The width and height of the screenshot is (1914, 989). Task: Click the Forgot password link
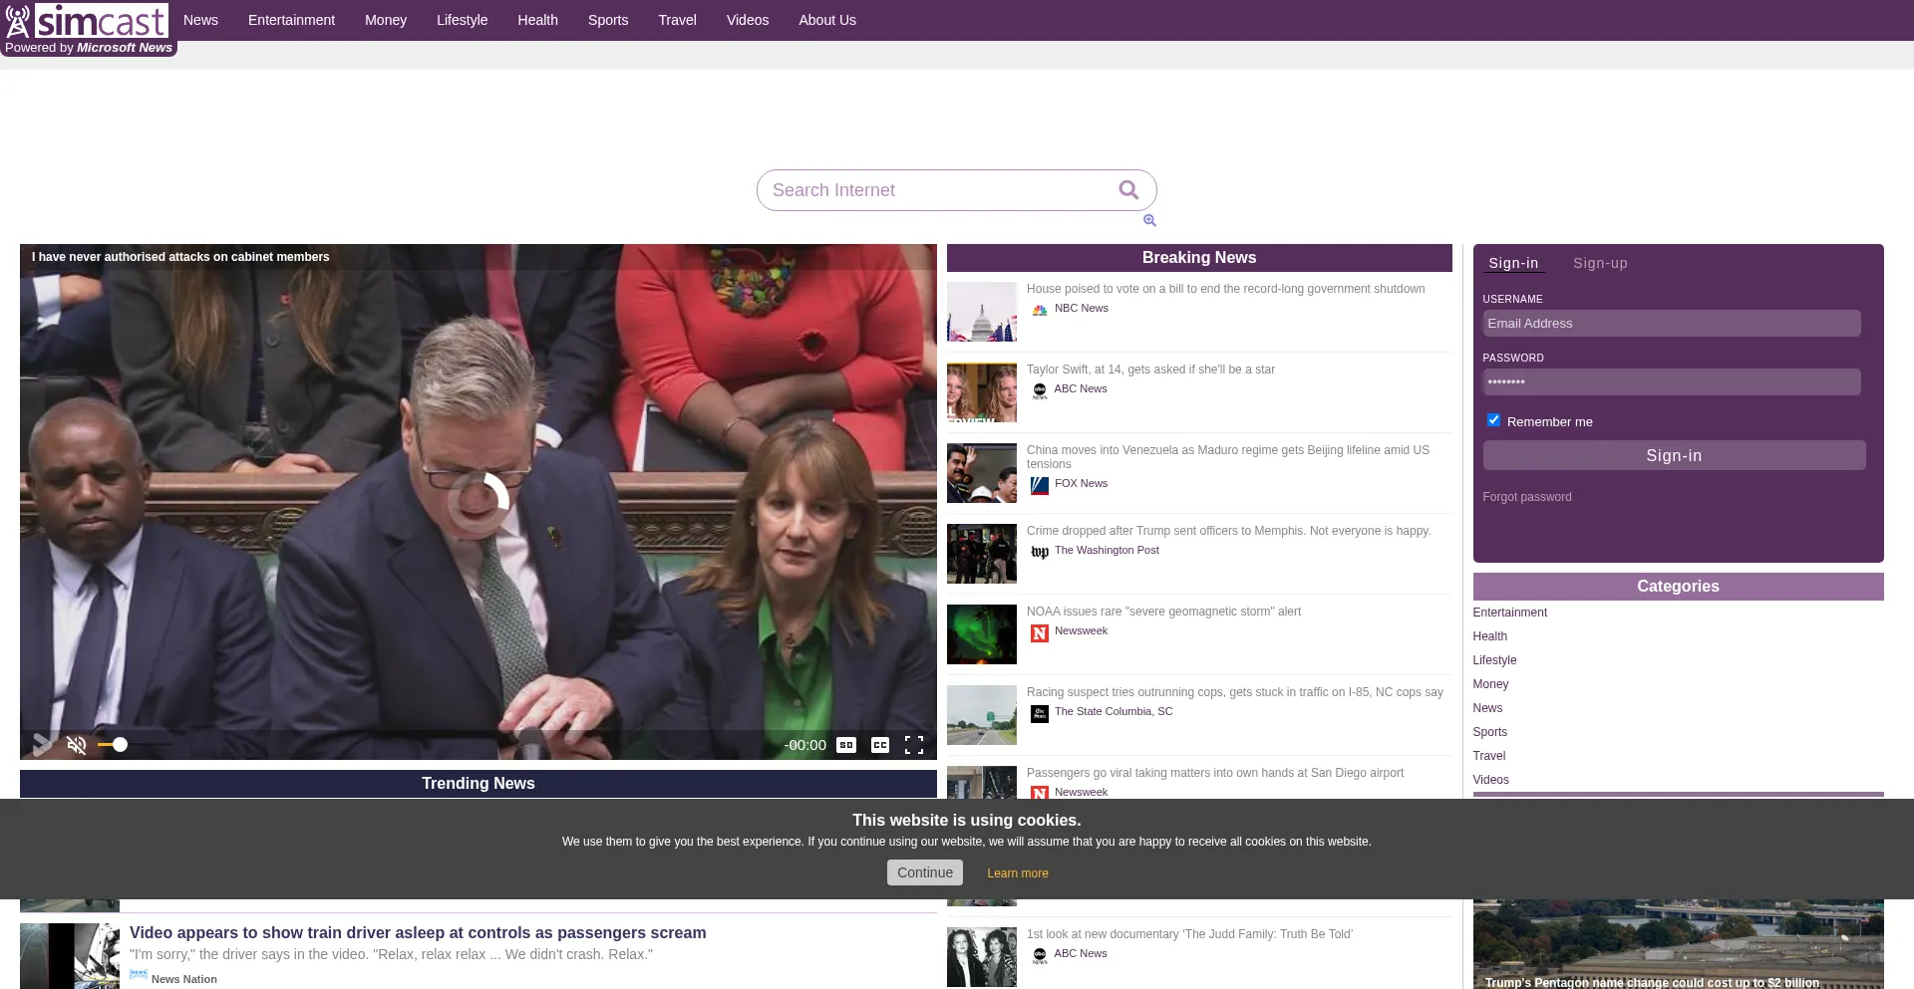tap(1526, 497)
